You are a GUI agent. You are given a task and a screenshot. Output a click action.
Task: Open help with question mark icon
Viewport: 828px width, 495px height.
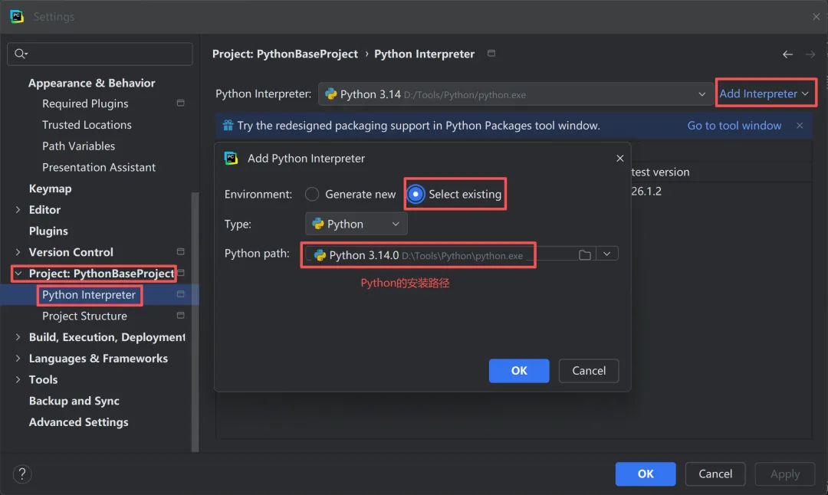(x=22, y=474)
